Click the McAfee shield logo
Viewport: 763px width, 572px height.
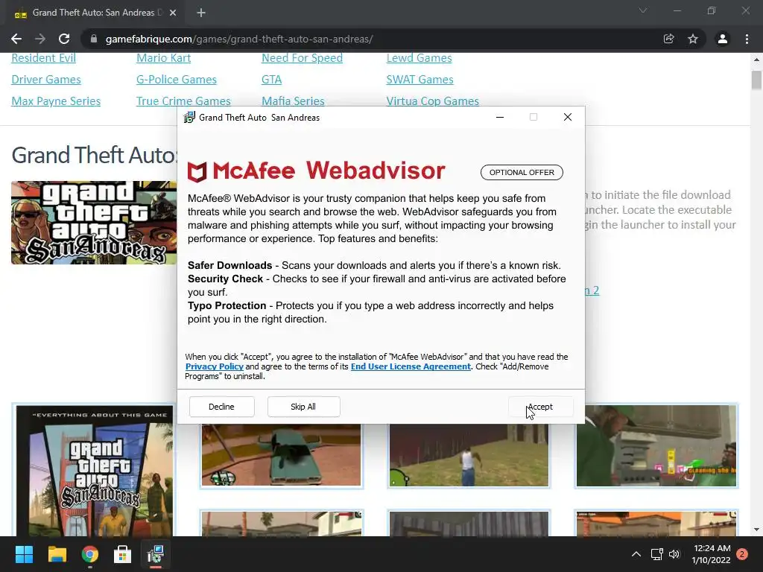[197, 172]
